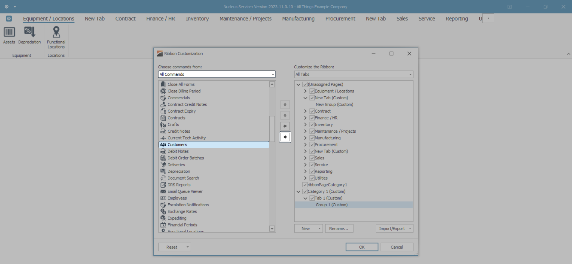Image resolution: width=572 pixels, height=264 pixels.
Task: Select the Deliveries command icon
Action: point(163,165)
